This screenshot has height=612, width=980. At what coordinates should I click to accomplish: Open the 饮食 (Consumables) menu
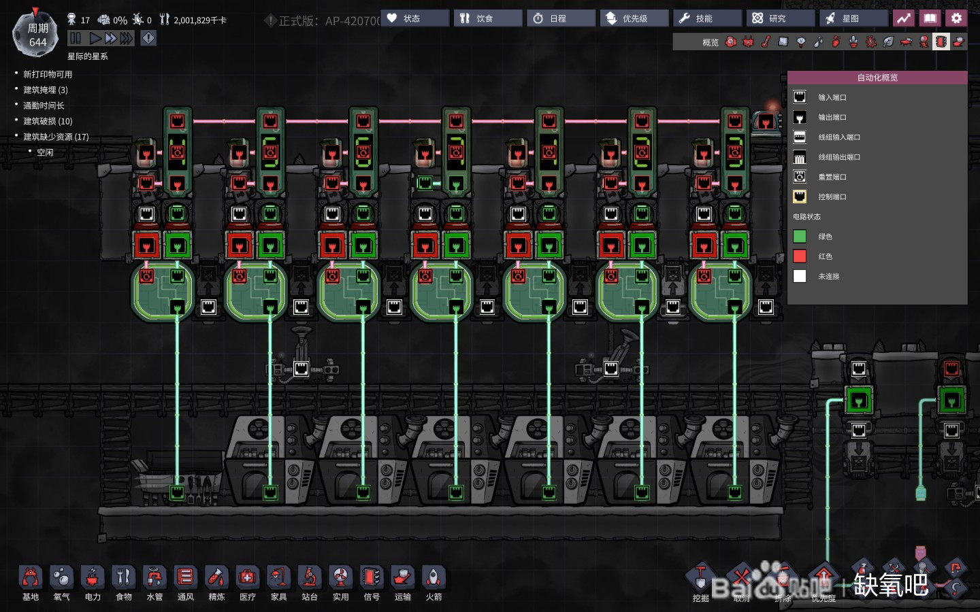pos(488,18)
